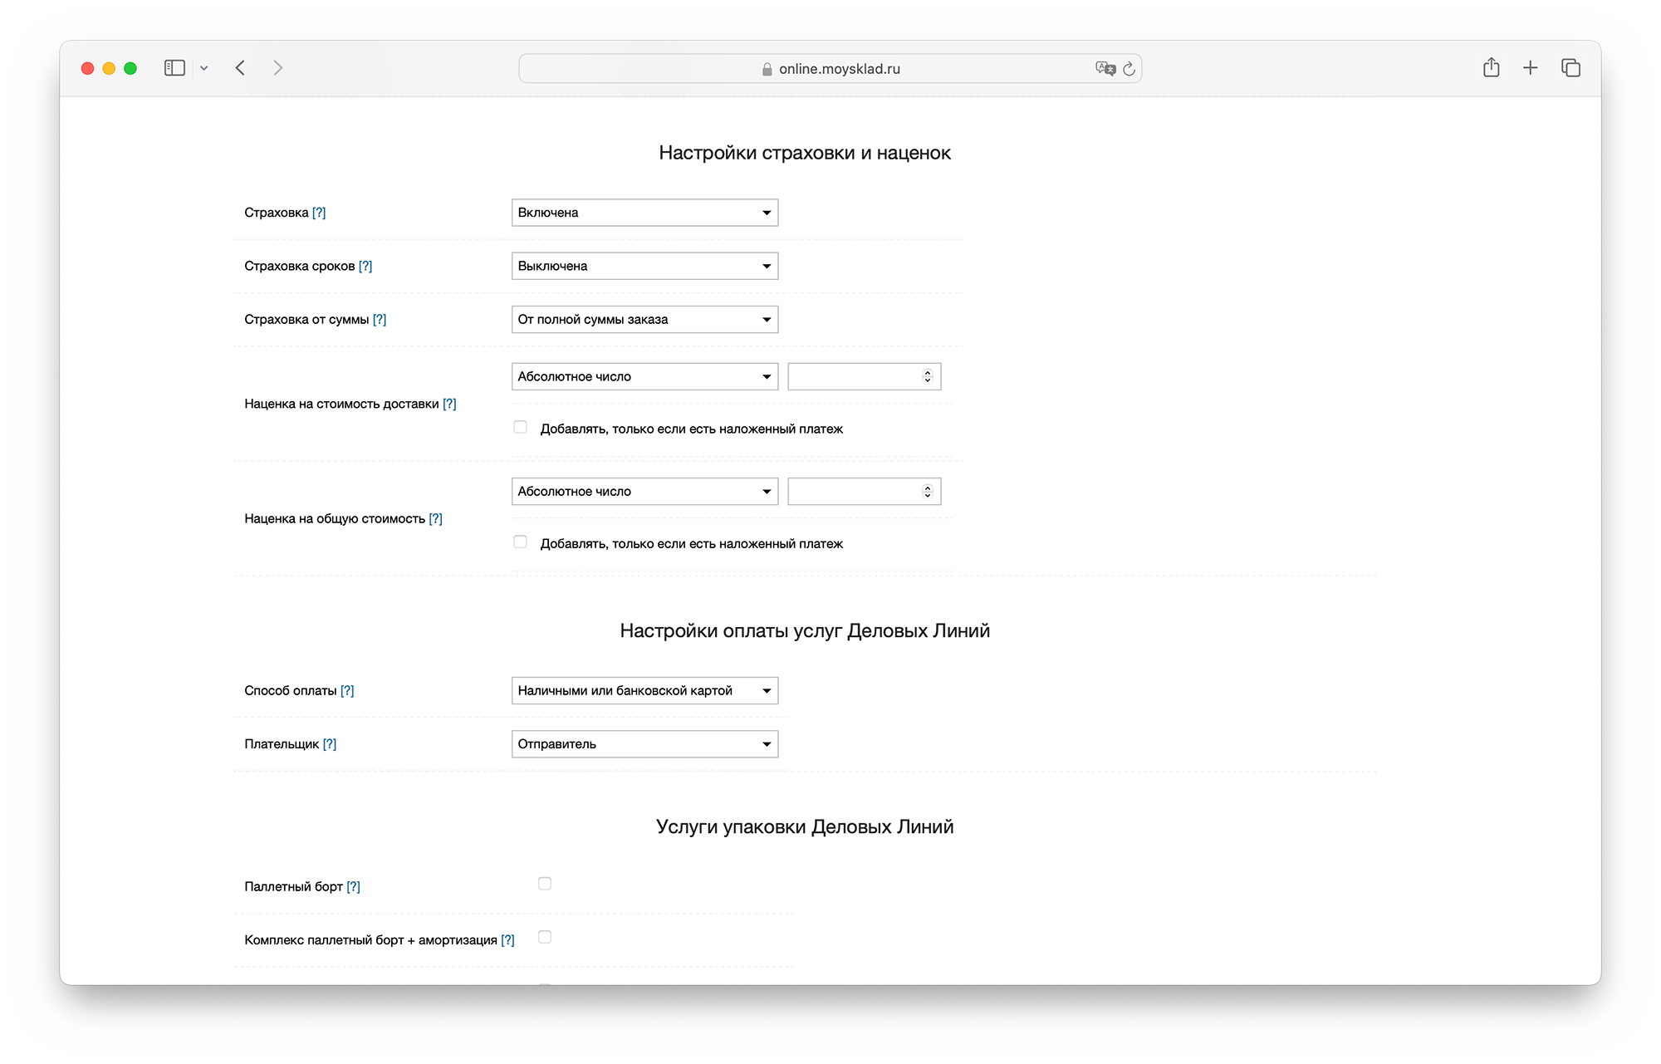Open the Share icon in toolbar
Screen dimensions: 1661x1064
tap(1491, 68)
